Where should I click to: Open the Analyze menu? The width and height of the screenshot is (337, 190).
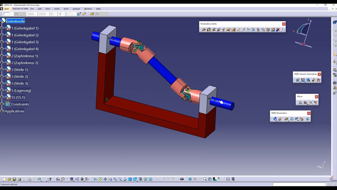click(x=76, y=9)
